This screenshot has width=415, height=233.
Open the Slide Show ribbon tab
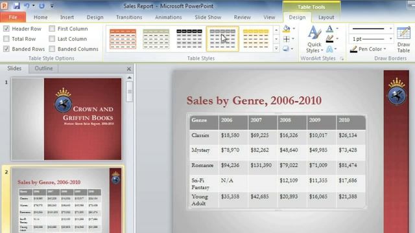(207, 17)
